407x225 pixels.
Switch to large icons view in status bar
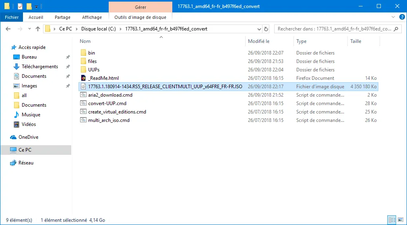[x=401, y=220]
